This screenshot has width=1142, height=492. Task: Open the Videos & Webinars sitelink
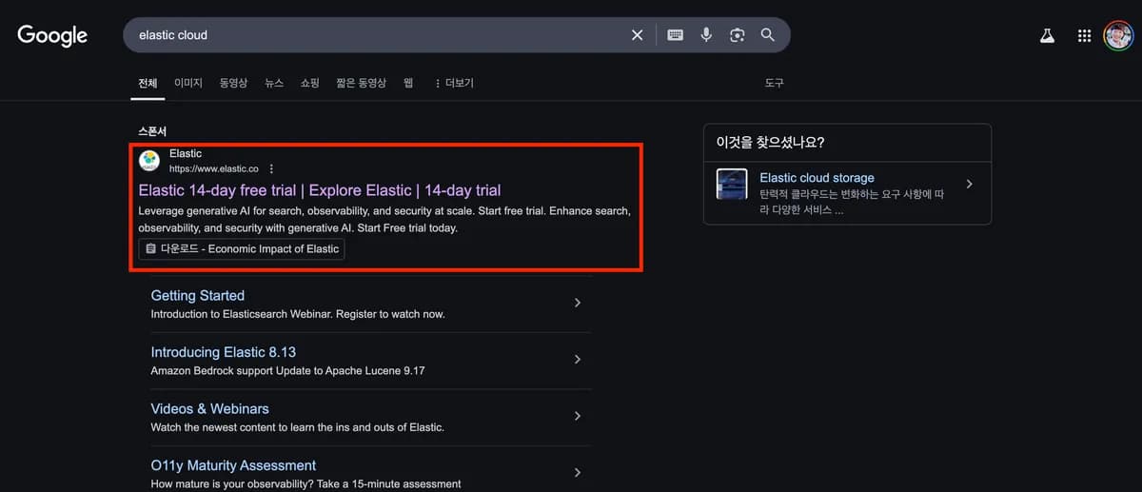click(x=210, y=409)
